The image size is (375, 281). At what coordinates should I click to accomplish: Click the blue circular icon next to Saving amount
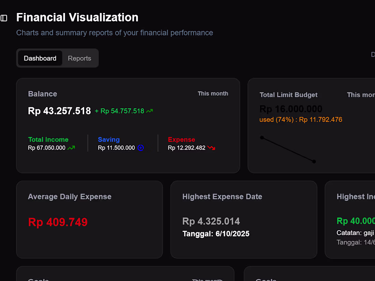140,147
